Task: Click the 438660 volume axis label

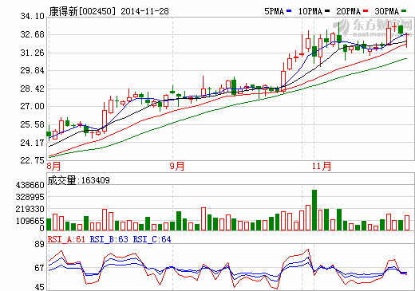Action: [x=30, y=185]
